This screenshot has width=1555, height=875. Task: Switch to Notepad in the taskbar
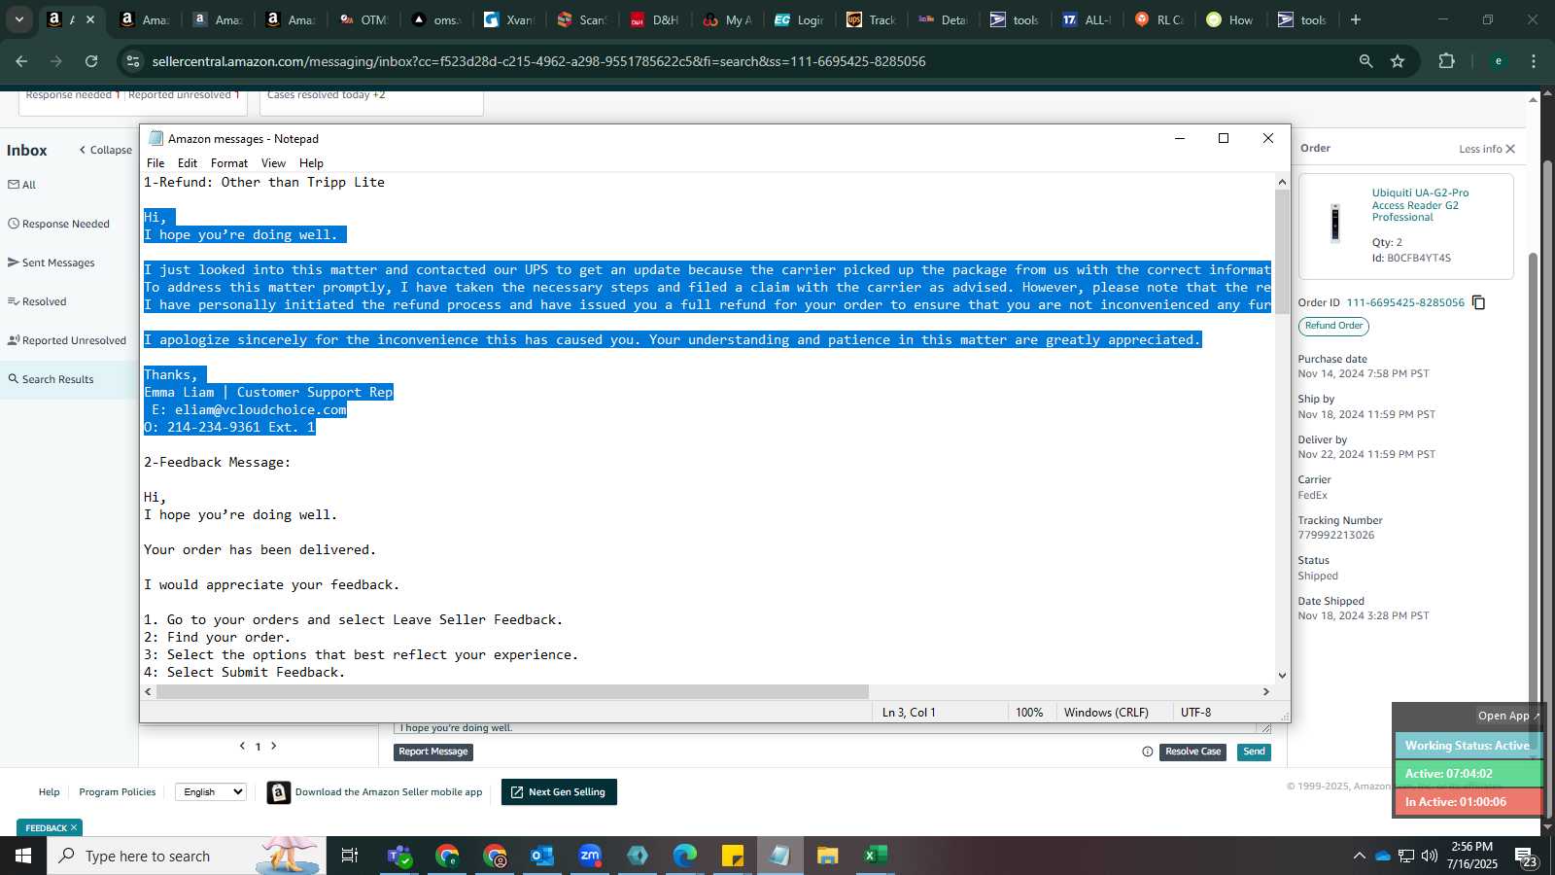(x=780, y=856)
